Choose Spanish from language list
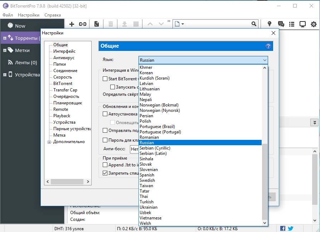The width and height of the screenshot is (320, 232). coord(200,175)
